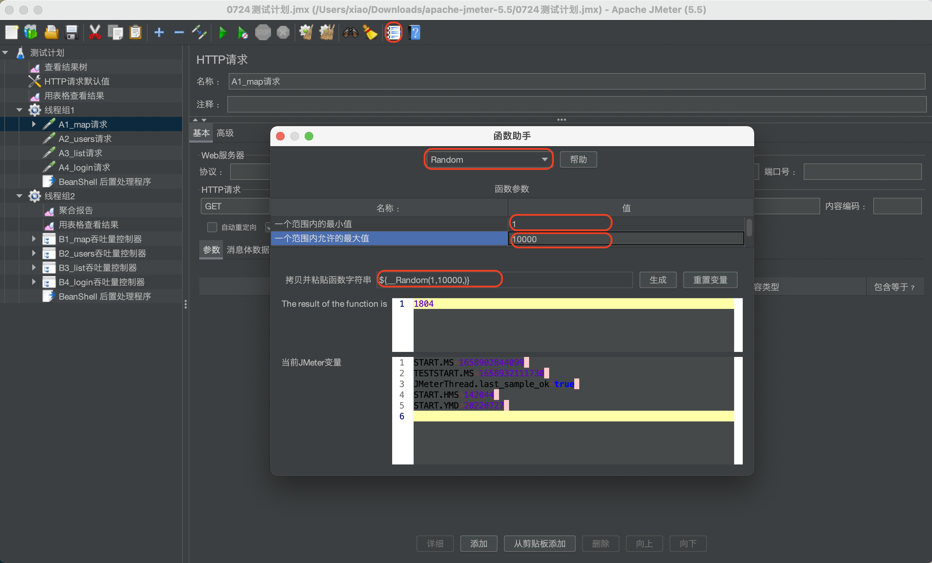Screen dimensions: 932x563
Task: Click function parameters table scrollbar
Action: tap(748, 228)
